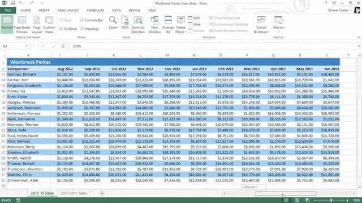Save workbook from quick access toolbar
Screen dimensions: 362x203
tap(12, 3)
